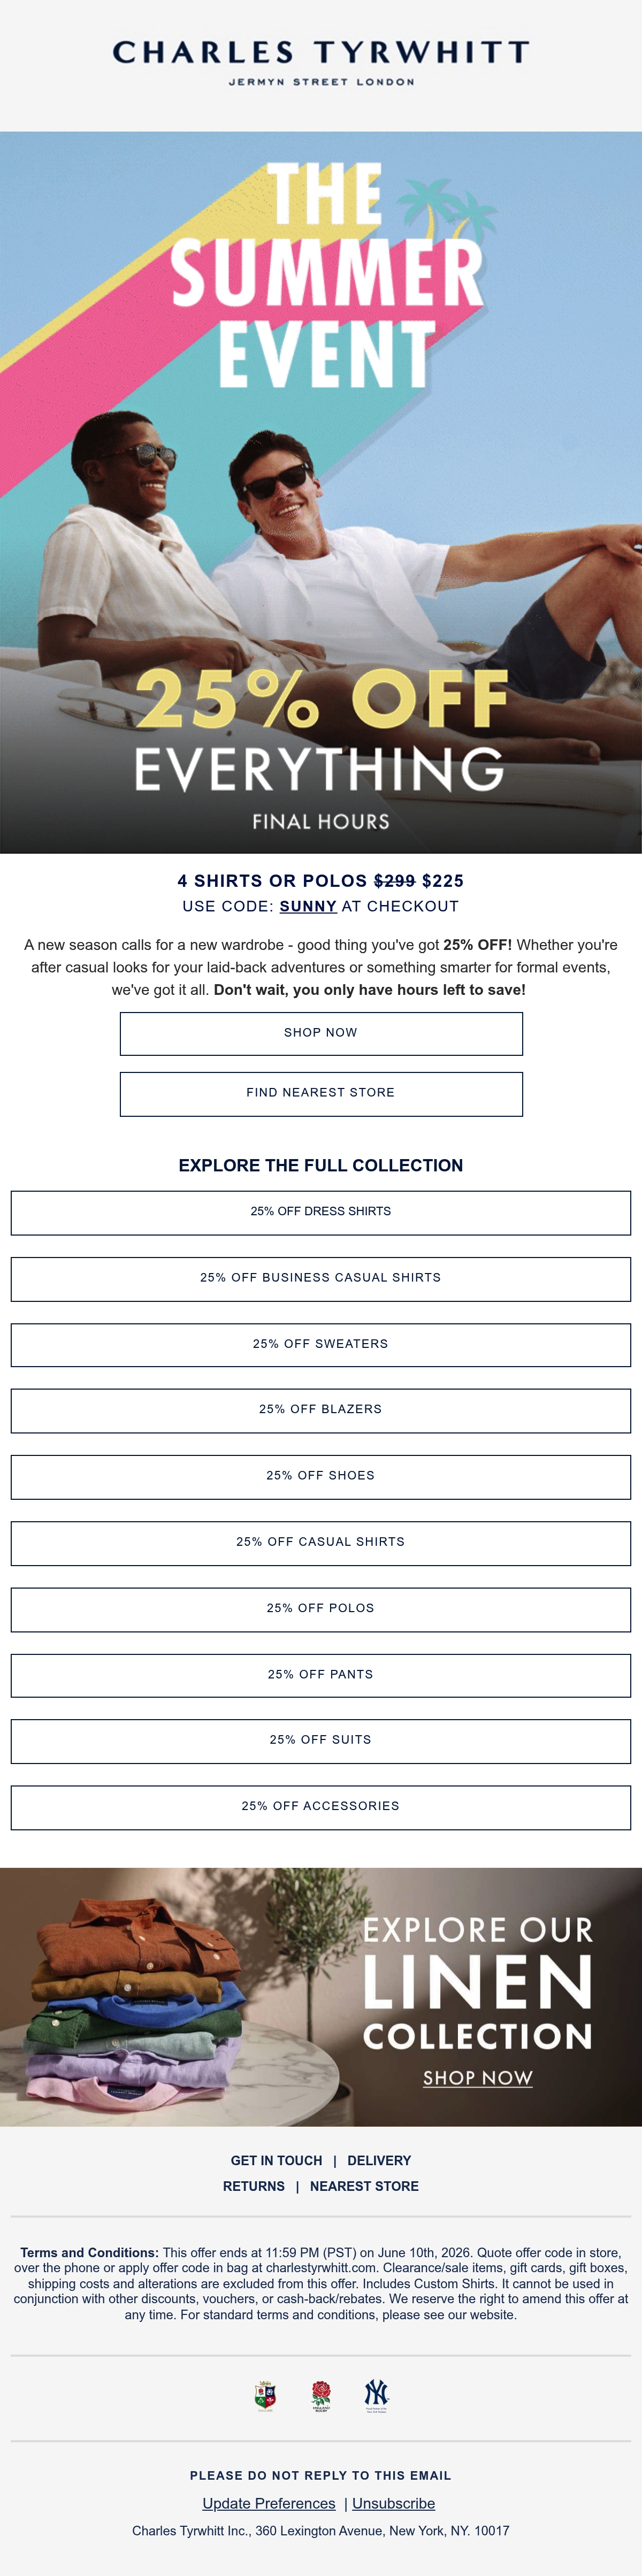The image size is (642, 2576).
Task: Click the SHOP NOW button
Action: 321,1033
